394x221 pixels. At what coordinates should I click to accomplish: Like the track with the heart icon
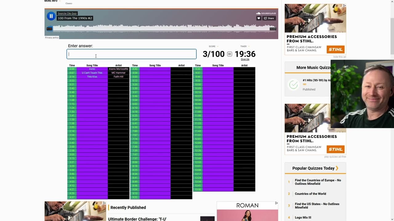tap(259, 18)
